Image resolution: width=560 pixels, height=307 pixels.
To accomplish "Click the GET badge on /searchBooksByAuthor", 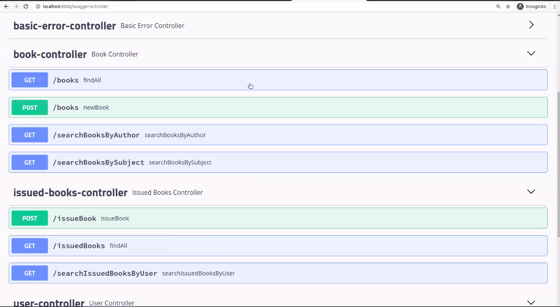I will [29, 135].
